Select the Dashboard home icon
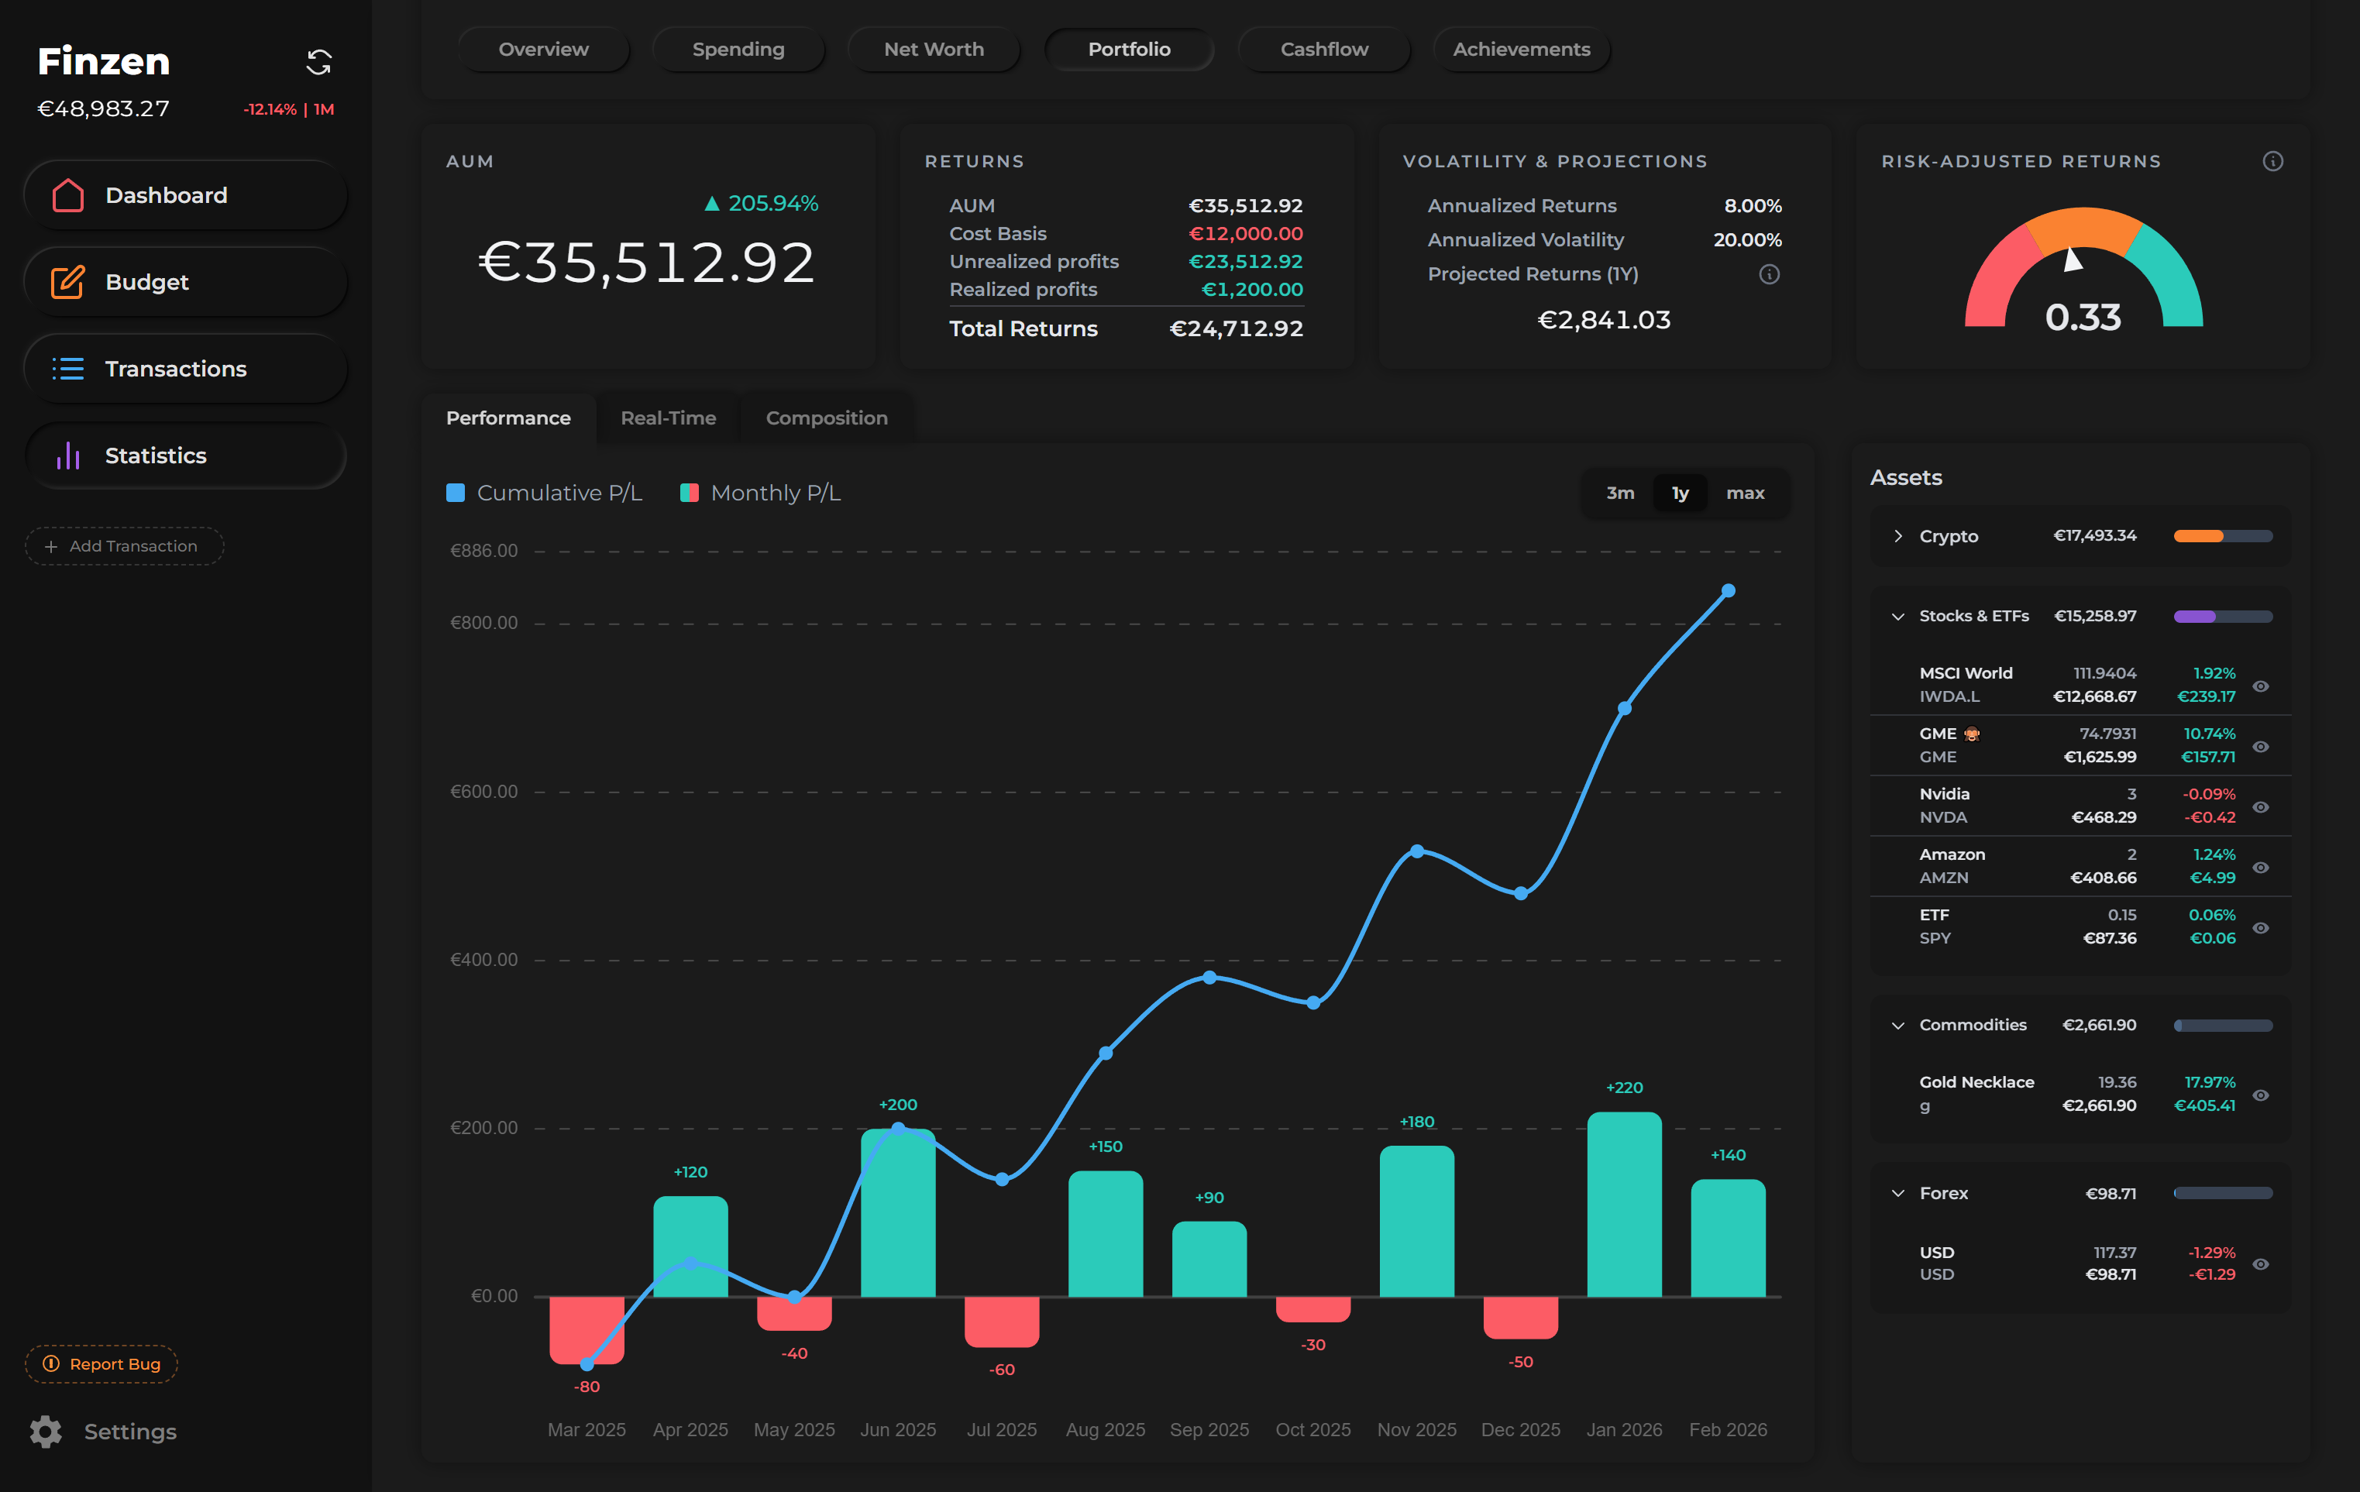2360x1492 pixels. point(69,195)
